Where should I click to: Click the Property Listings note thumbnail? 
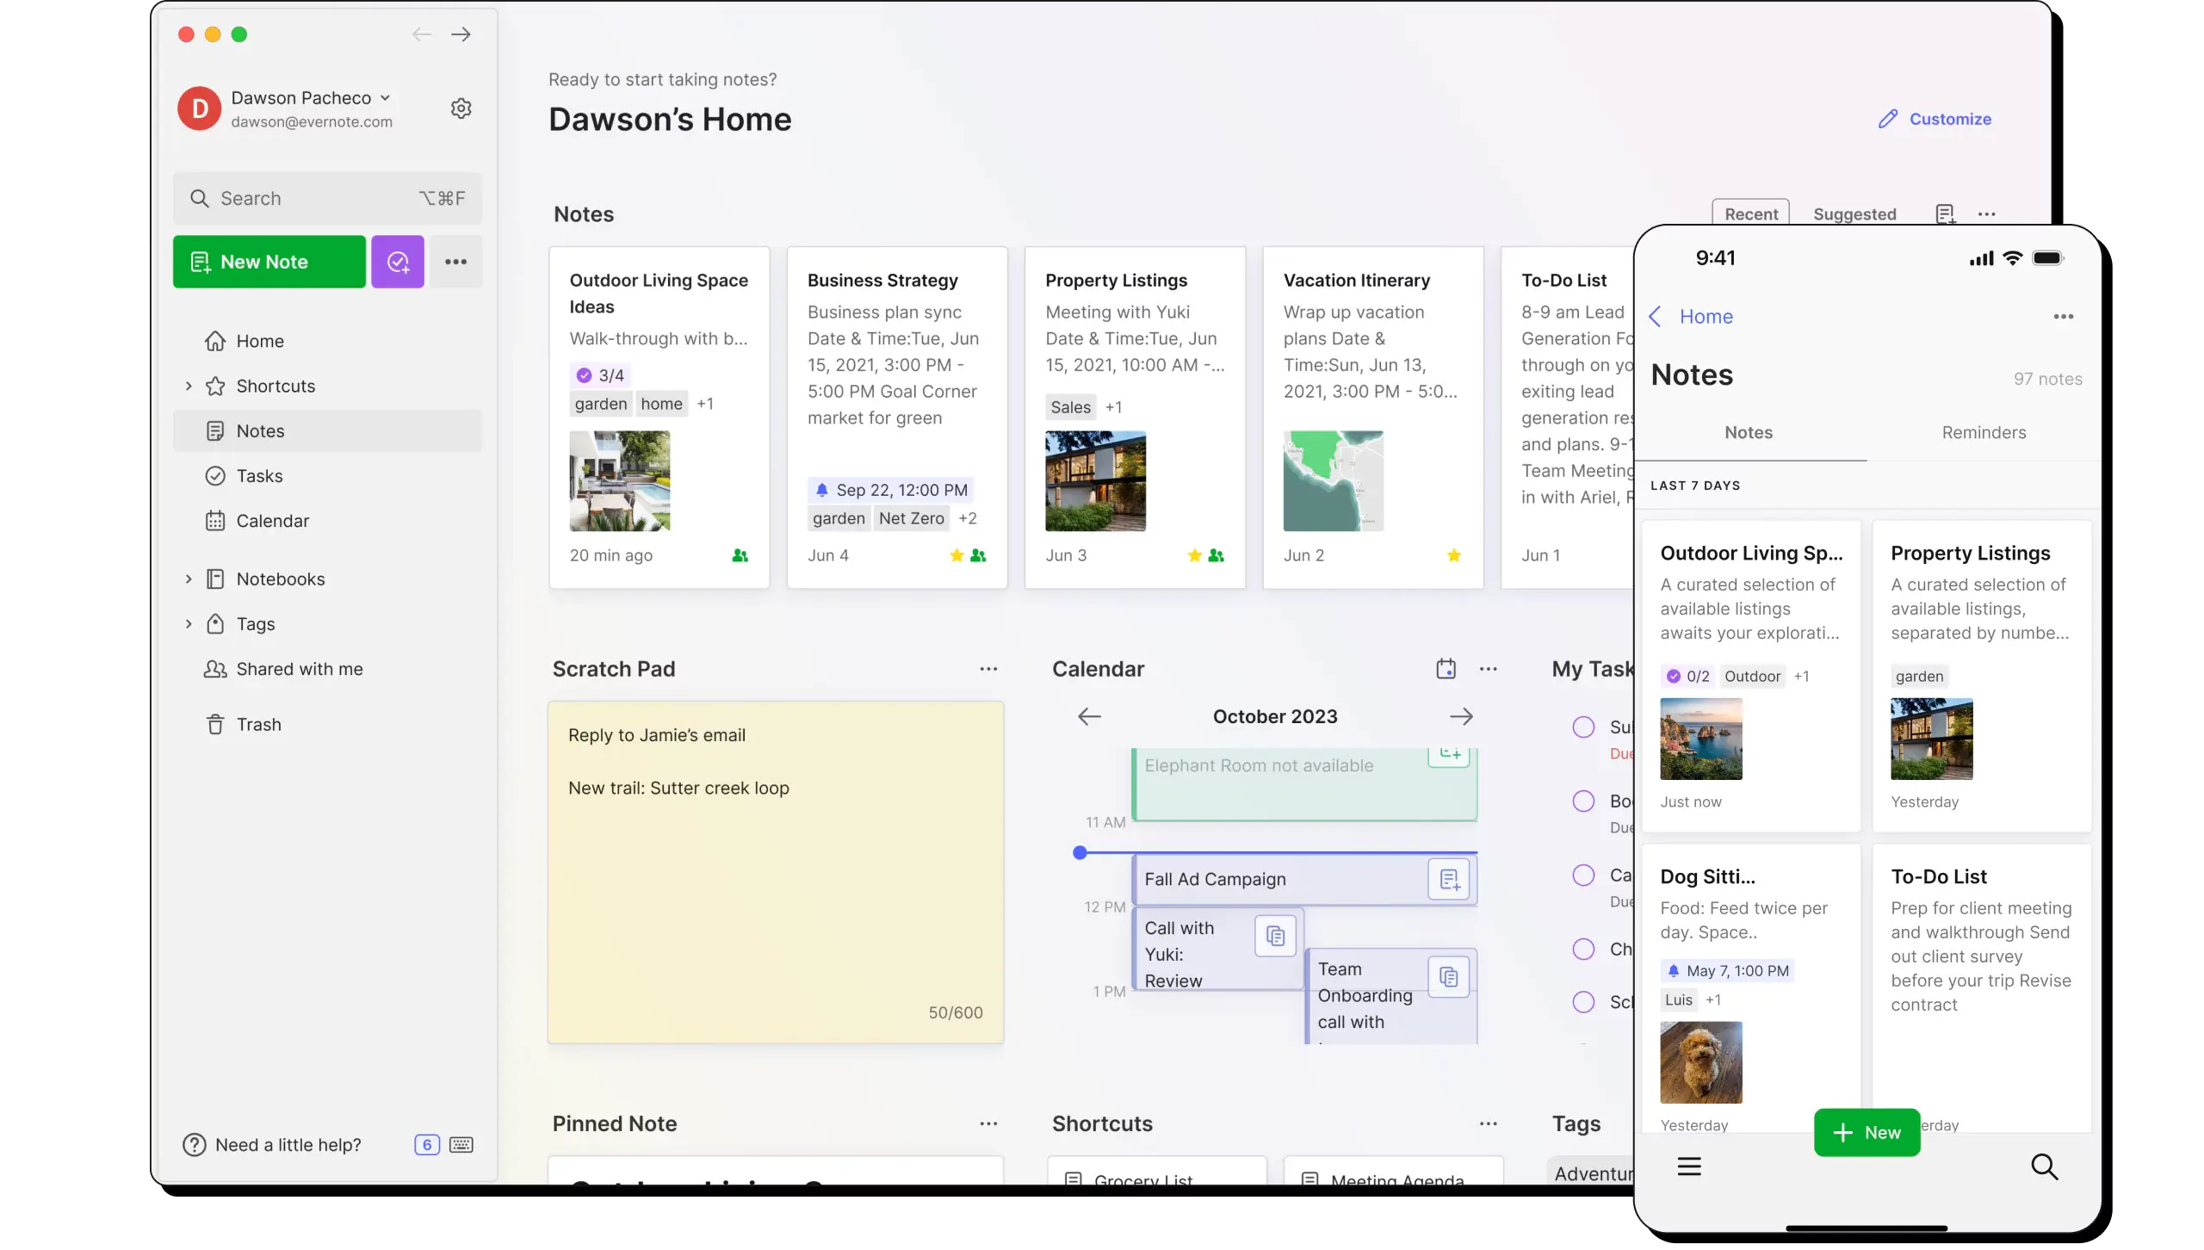pyautogui.click(x=1093, y=480)
